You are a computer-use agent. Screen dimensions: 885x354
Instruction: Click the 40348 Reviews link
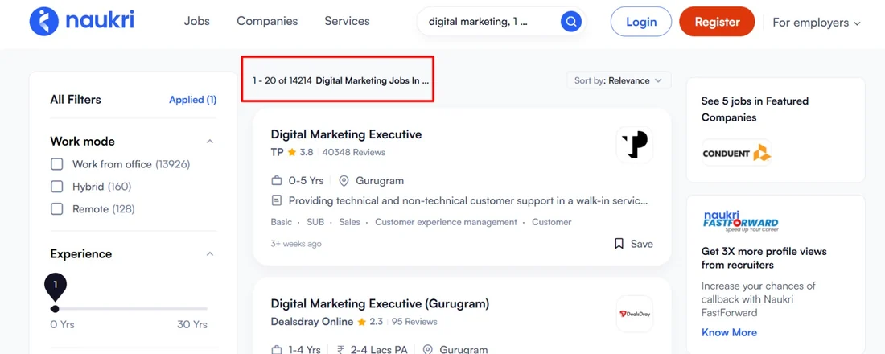click(x=353, y=152)
